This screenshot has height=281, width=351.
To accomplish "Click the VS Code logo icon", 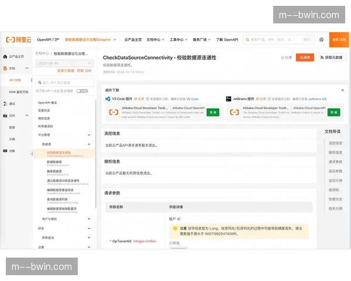I will click(108, 99).
